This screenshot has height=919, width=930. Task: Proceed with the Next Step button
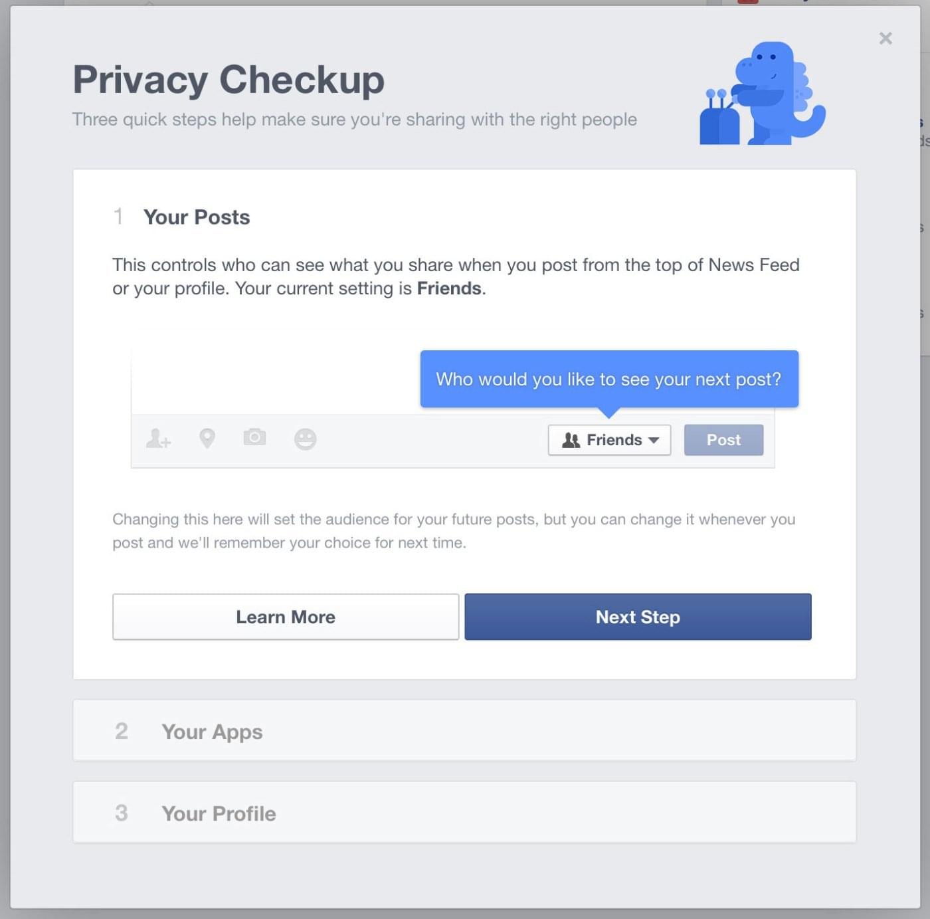tap(638, 617)
